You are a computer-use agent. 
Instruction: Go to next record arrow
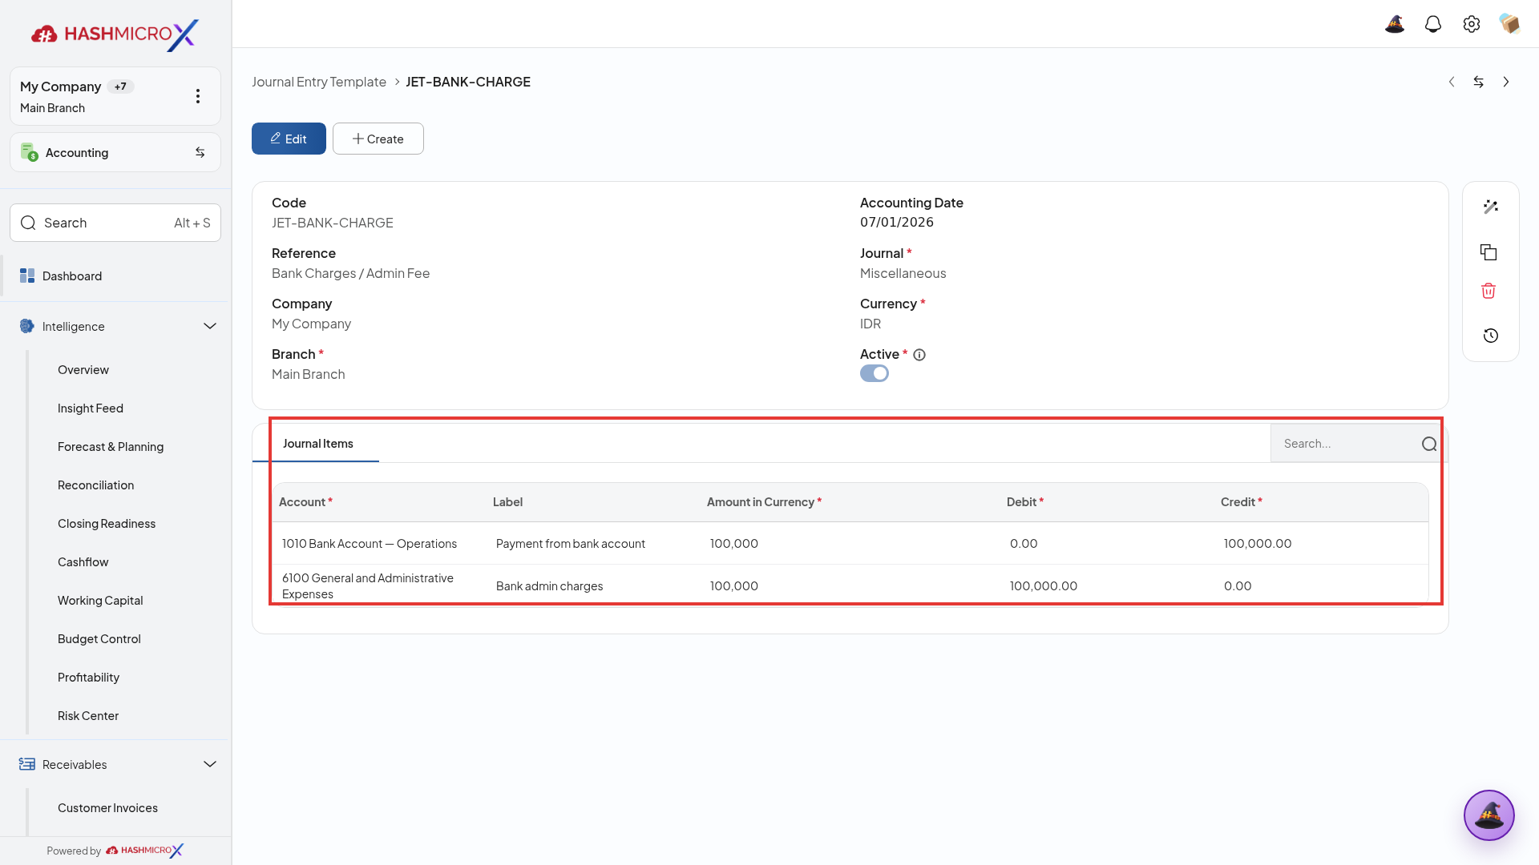click(1506, 82)
